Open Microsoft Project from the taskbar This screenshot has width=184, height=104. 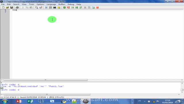tap(30, 101)
